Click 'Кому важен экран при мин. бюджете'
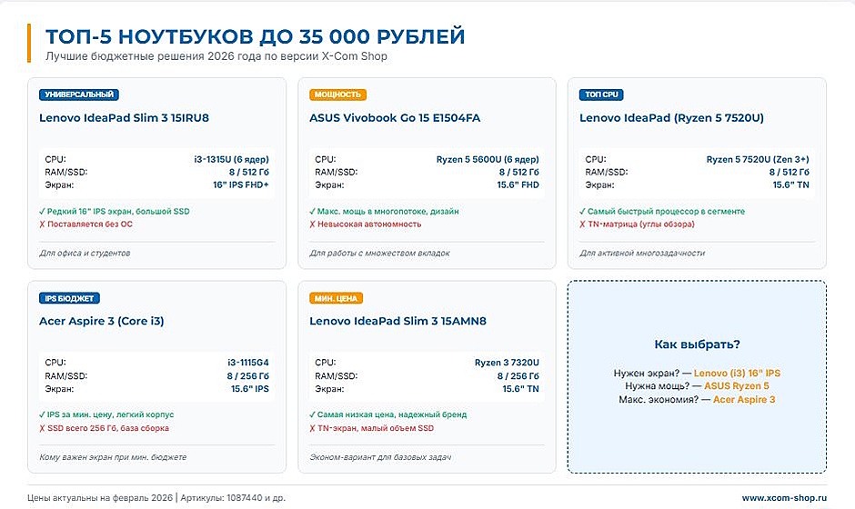 click(113, 456)
